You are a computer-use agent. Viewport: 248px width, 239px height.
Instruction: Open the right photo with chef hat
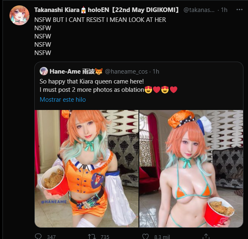pyautogui.click(x=191, y=169)
